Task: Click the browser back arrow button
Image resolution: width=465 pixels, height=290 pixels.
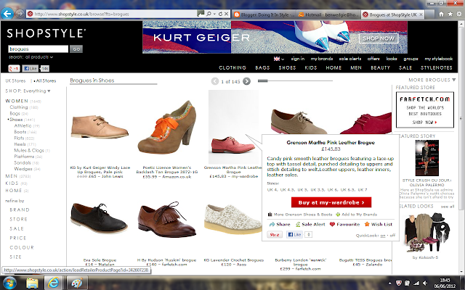Action: pyautogui.click(x=7, y=14)
